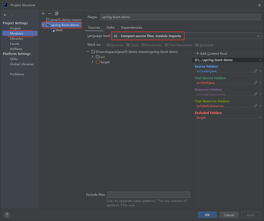
Task: Remove target from Excluded Folders with the X
Action: (x=260, y=117)
